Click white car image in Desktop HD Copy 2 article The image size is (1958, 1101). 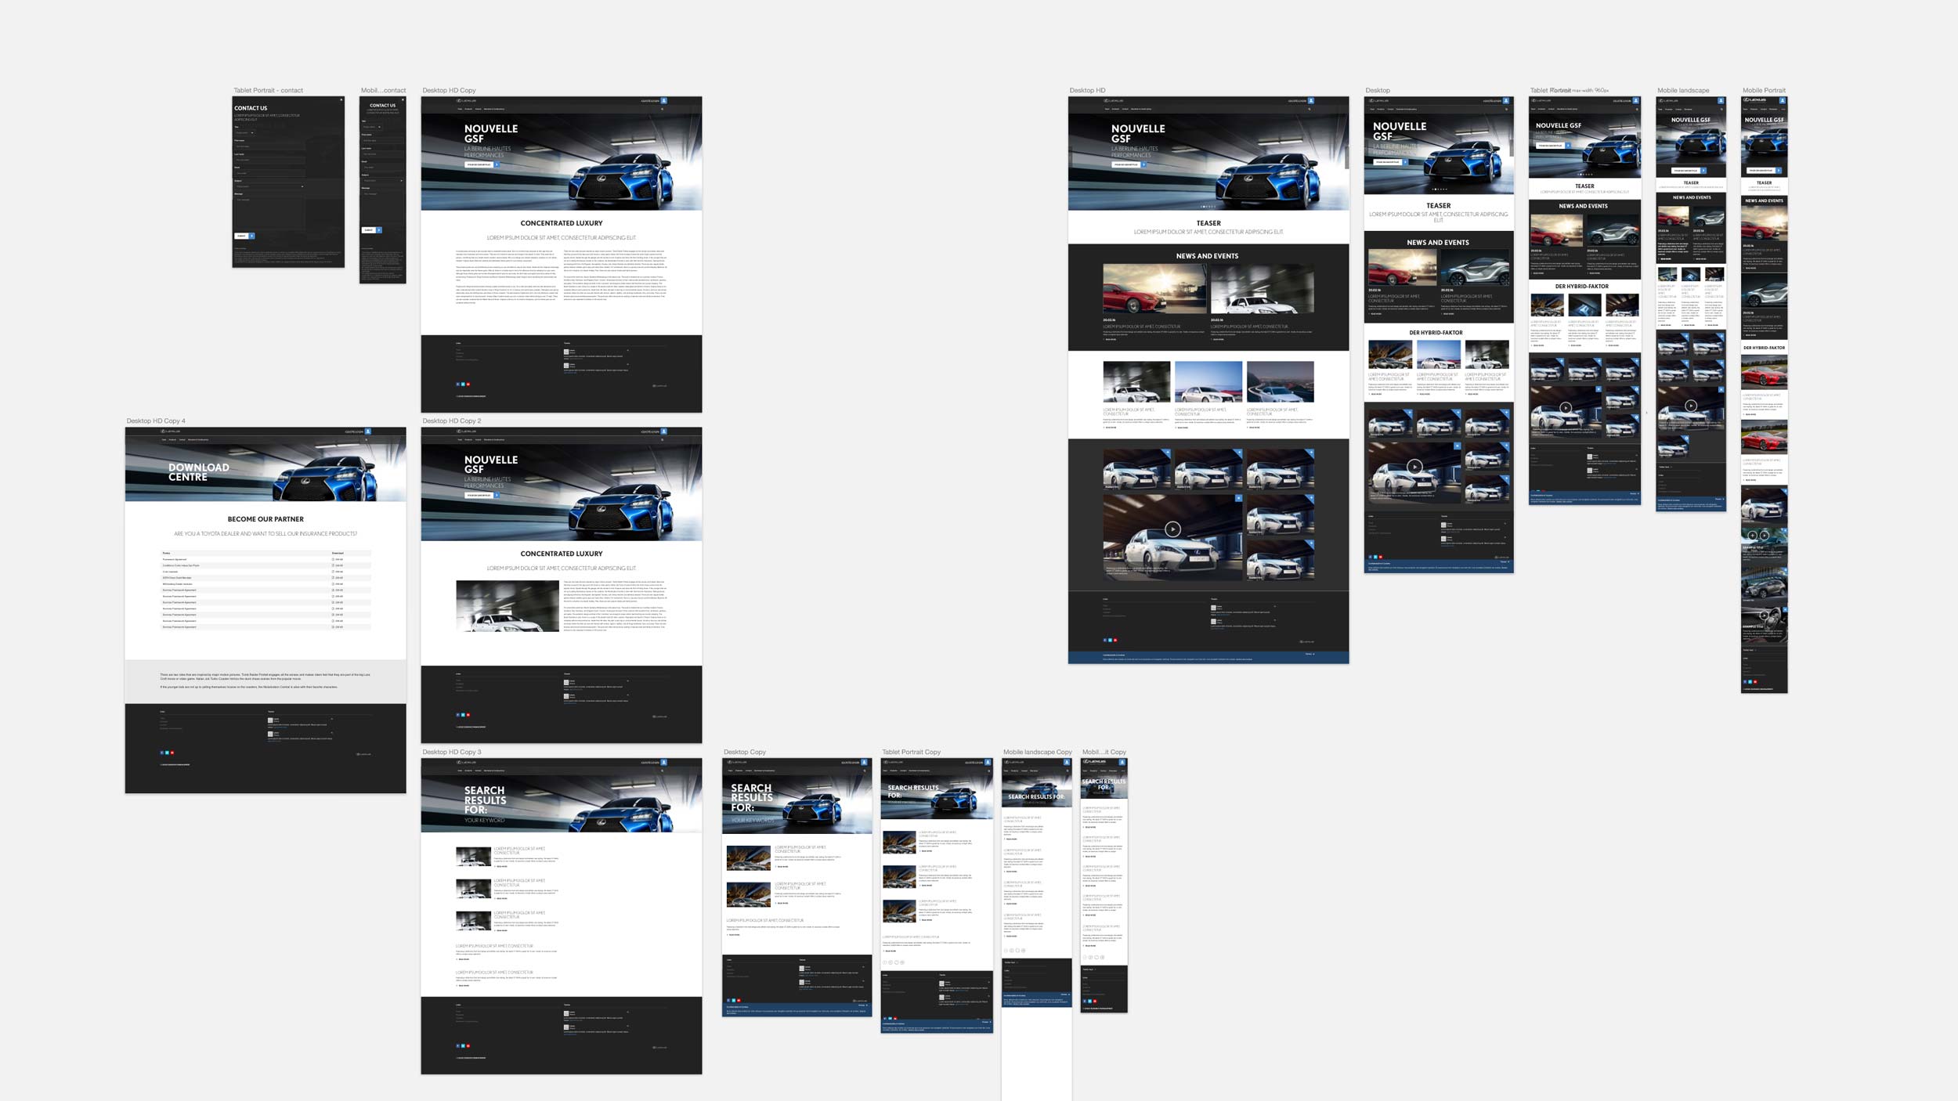click(508, 606)
